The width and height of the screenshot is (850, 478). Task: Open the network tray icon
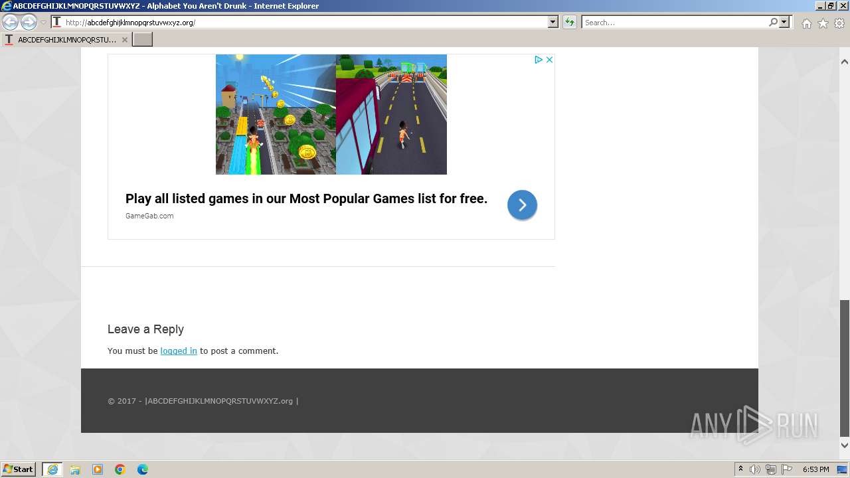point(771,469)
